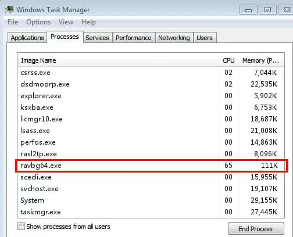Minimize the Task Manager window

click(x=248, y=10)
